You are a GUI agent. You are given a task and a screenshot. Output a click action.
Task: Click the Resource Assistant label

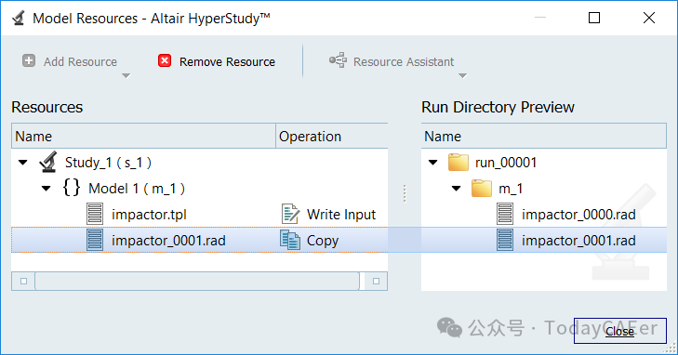click(404, 61)
